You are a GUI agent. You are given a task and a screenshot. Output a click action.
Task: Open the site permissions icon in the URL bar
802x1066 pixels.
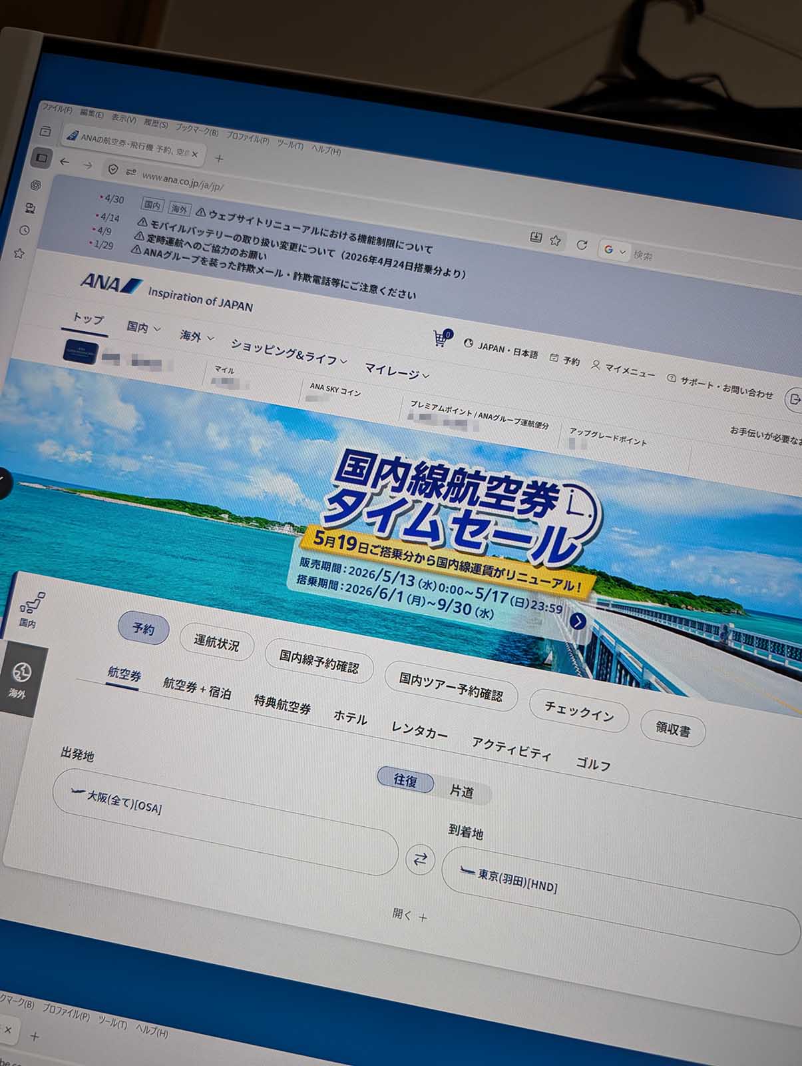pos(130,173)
